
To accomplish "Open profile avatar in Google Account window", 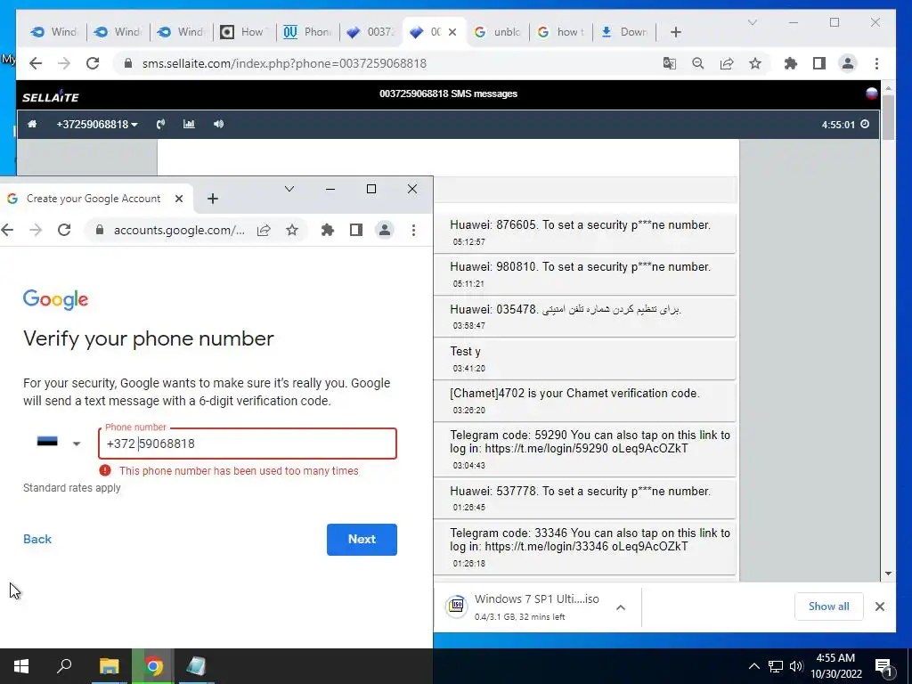I will pos(385,230).
